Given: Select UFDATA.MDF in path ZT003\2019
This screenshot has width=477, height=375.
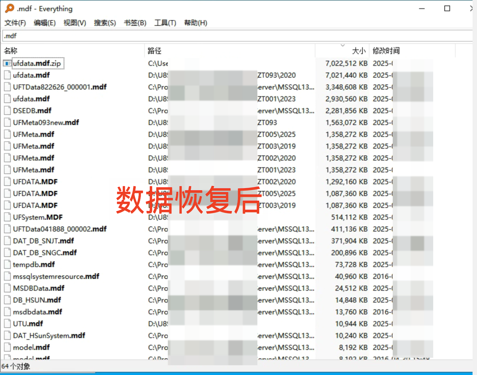Looking at the screenshot, I should [35, 205].
